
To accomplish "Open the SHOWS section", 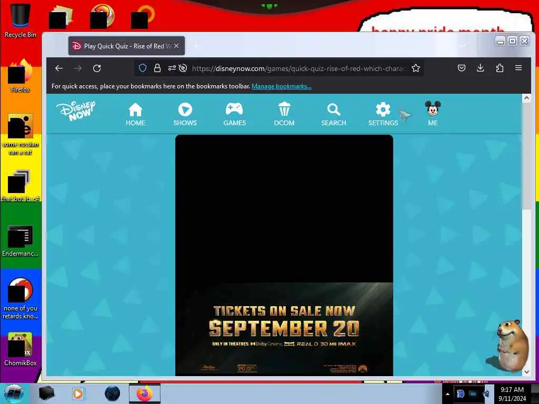I will 185,115.
